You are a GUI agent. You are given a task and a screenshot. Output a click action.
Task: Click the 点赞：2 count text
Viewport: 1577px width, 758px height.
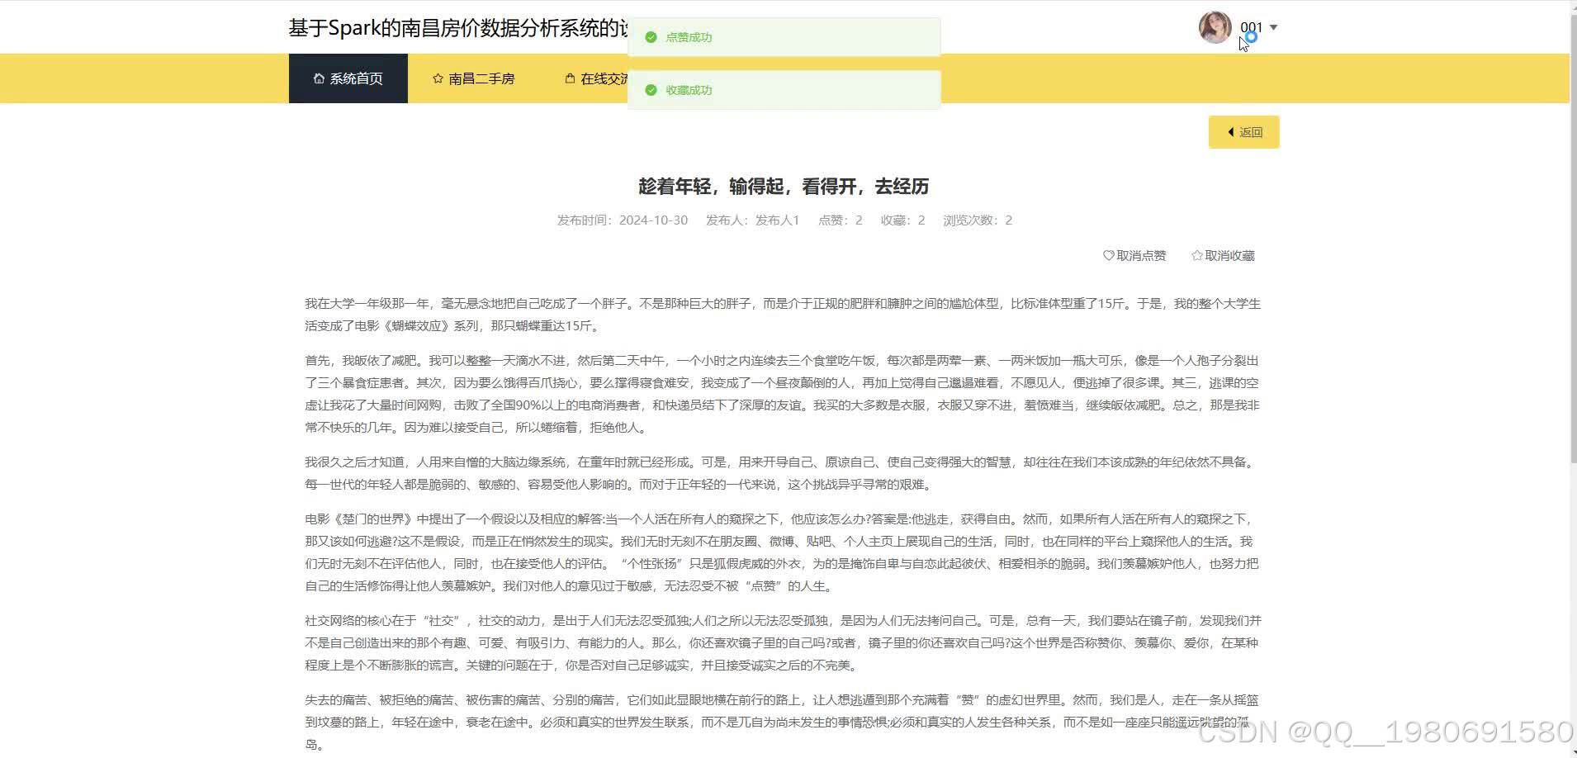841,220
